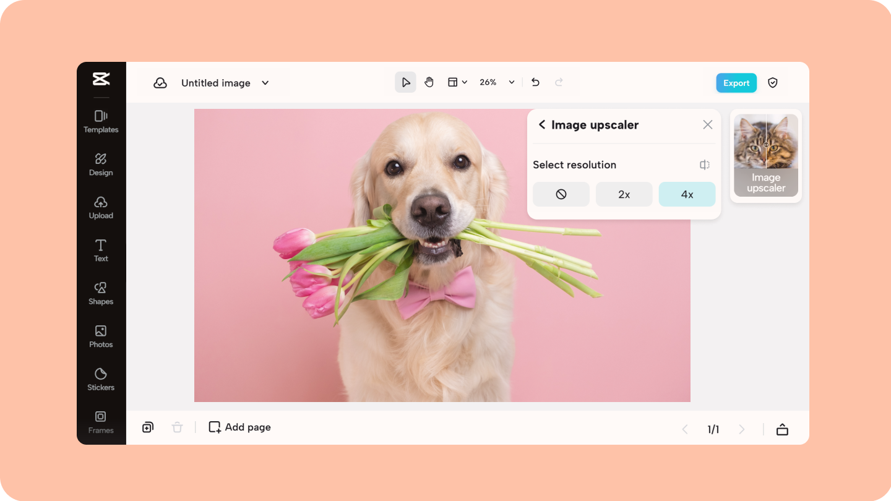Expand the zoom level dropdown arrow
This screenshot has height=501, width=891.
click(x=512, y=82)
